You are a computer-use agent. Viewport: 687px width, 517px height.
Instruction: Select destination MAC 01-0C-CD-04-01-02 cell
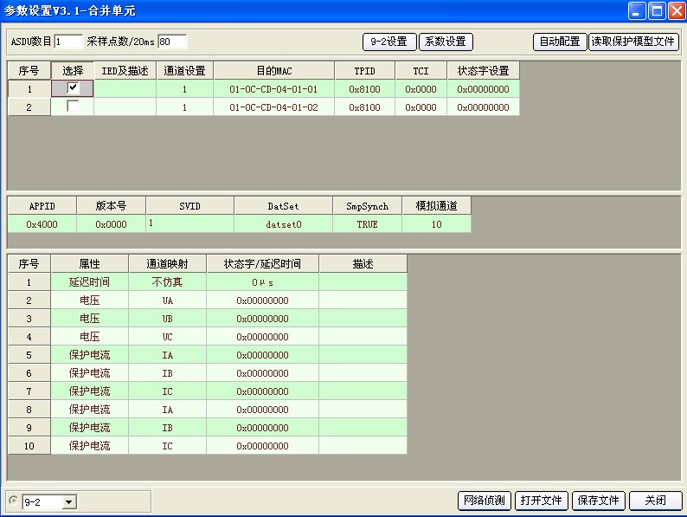pos(273,107)
